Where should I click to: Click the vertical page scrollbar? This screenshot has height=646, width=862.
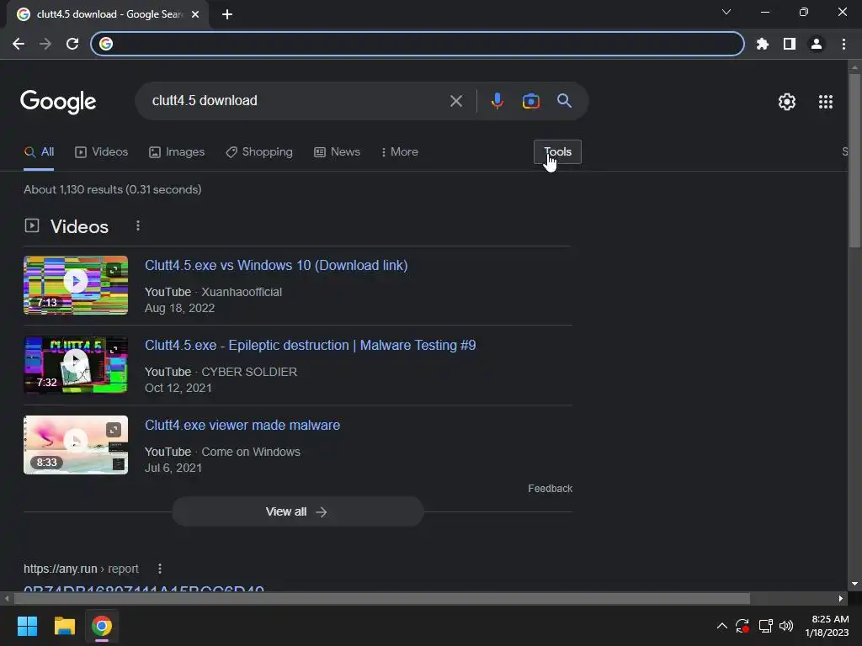click(854, 159)
